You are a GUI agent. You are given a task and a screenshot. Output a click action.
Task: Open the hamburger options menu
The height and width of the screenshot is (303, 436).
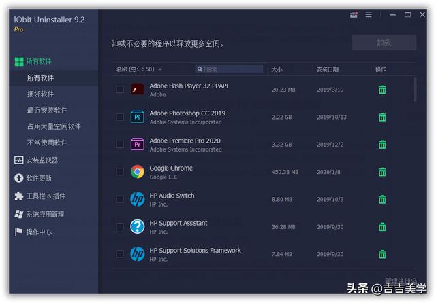coord(369,14)
